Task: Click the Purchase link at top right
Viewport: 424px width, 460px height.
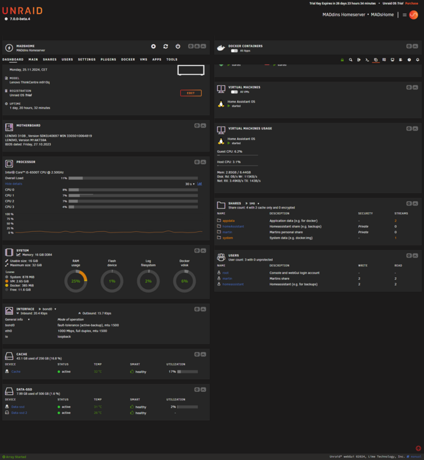Action: (x=412, y=4)
